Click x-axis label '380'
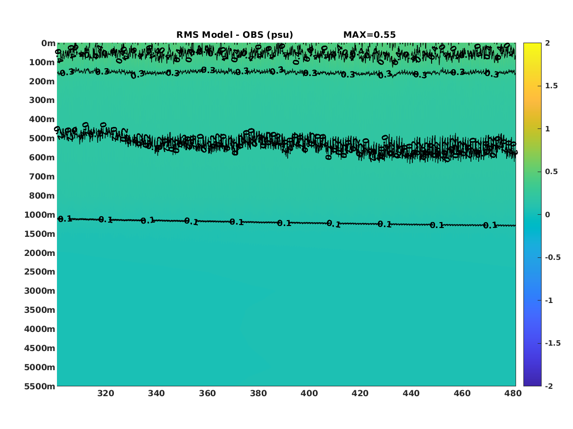573x429 pixels. point(258,394)
